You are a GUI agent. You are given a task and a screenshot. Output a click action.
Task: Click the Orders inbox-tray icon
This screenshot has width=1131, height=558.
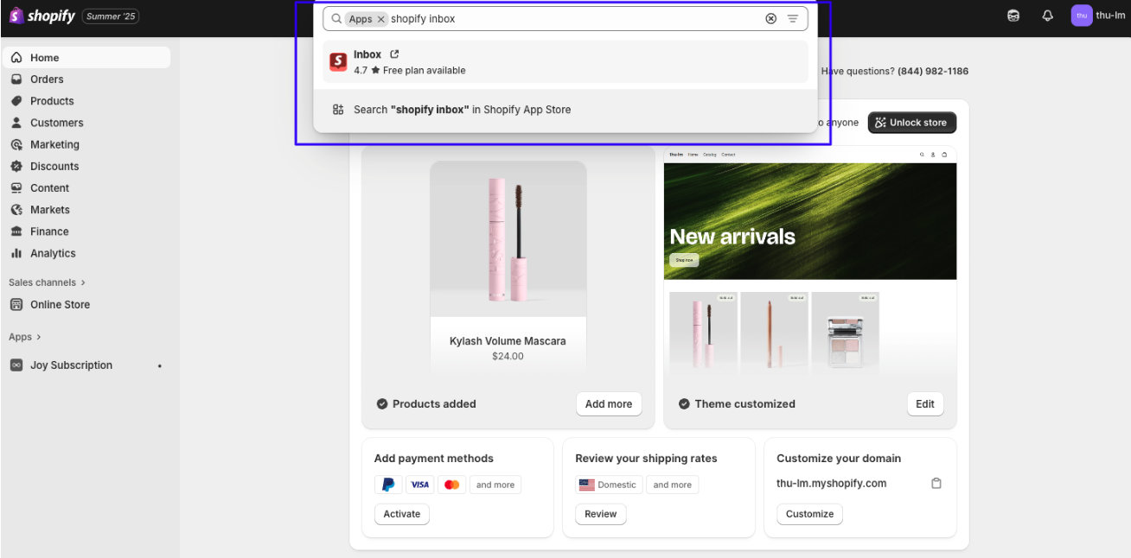coord(16,79)
